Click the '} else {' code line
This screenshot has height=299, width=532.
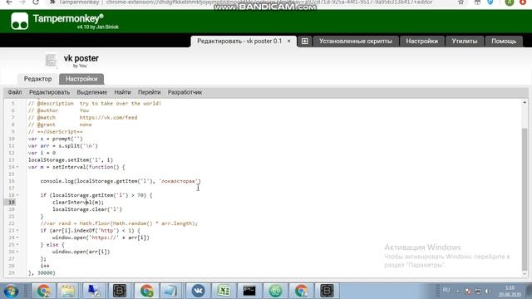point(52,245)
